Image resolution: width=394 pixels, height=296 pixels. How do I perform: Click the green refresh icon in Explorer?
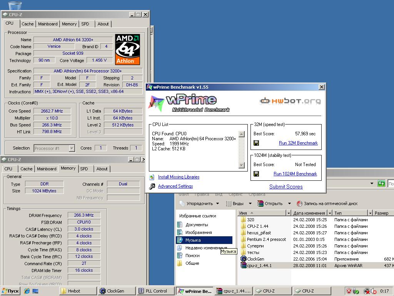click(x=381, y=183)
